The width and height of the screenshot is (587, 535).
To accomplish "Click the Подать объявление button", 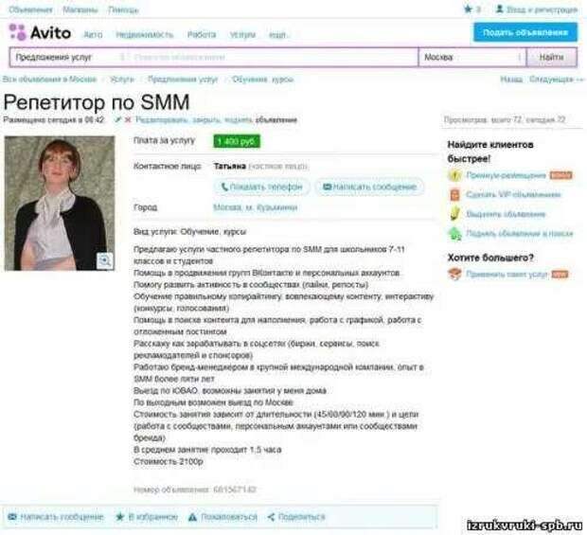I will click(x=525, y=32).
